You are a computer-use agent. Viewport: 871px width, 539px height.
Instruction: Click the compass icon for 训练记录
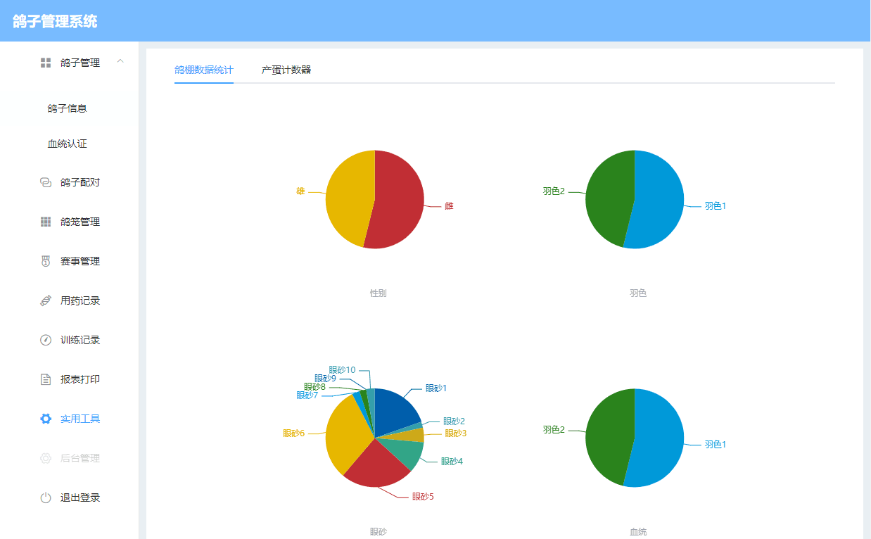[x=46, y=340]
